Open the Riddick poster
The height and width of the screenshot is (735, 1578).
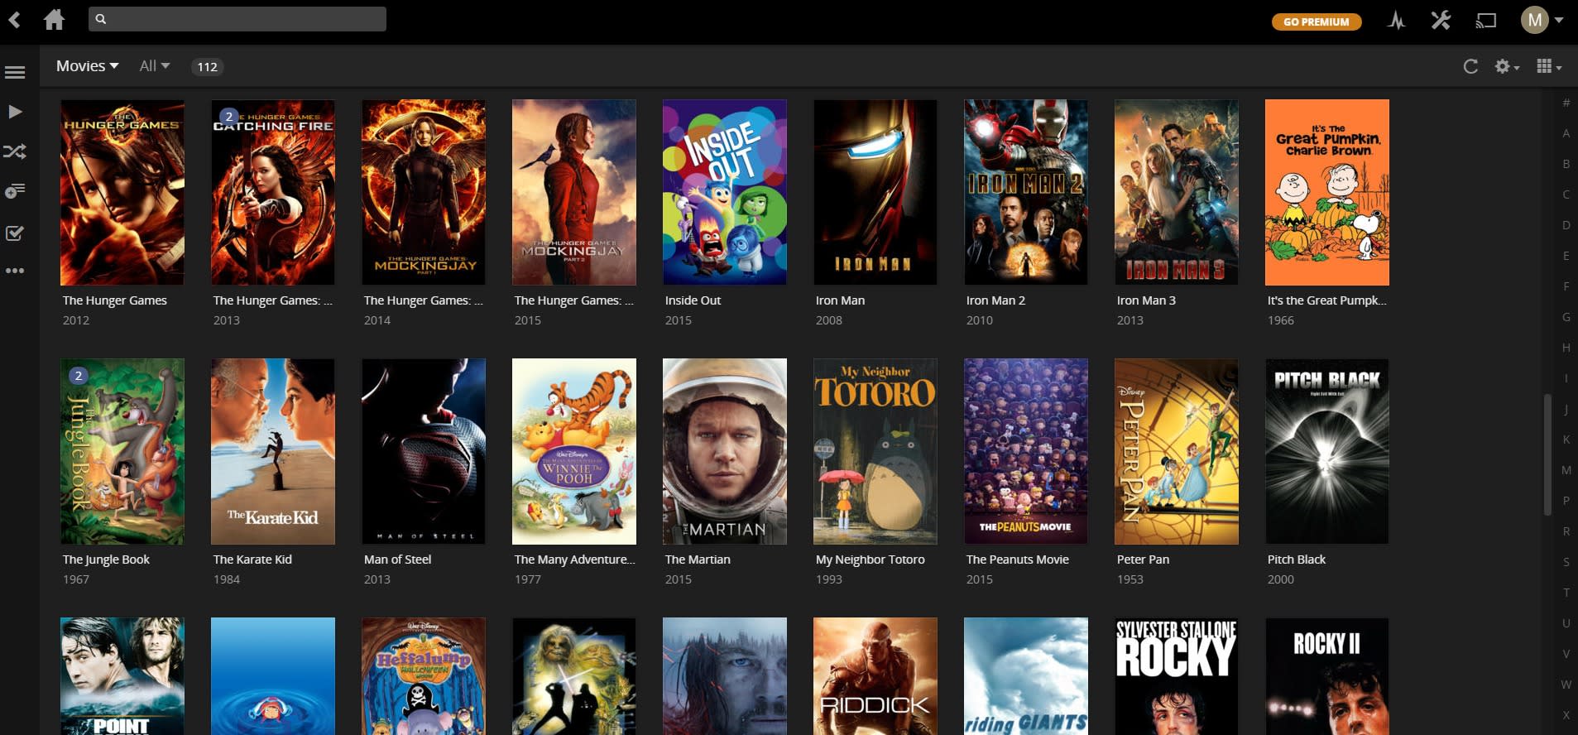pyautogui.click(x=875, y=676)
